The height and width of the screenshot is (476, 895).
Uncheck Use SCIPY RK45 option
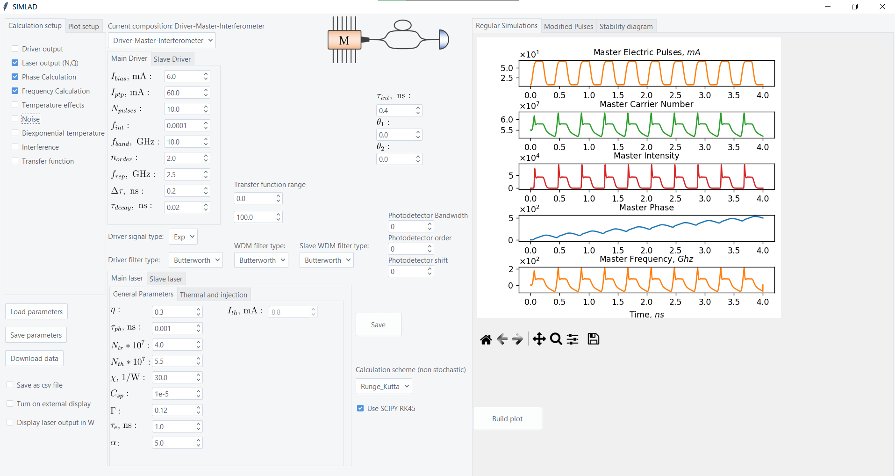click(x=360, y=408)
